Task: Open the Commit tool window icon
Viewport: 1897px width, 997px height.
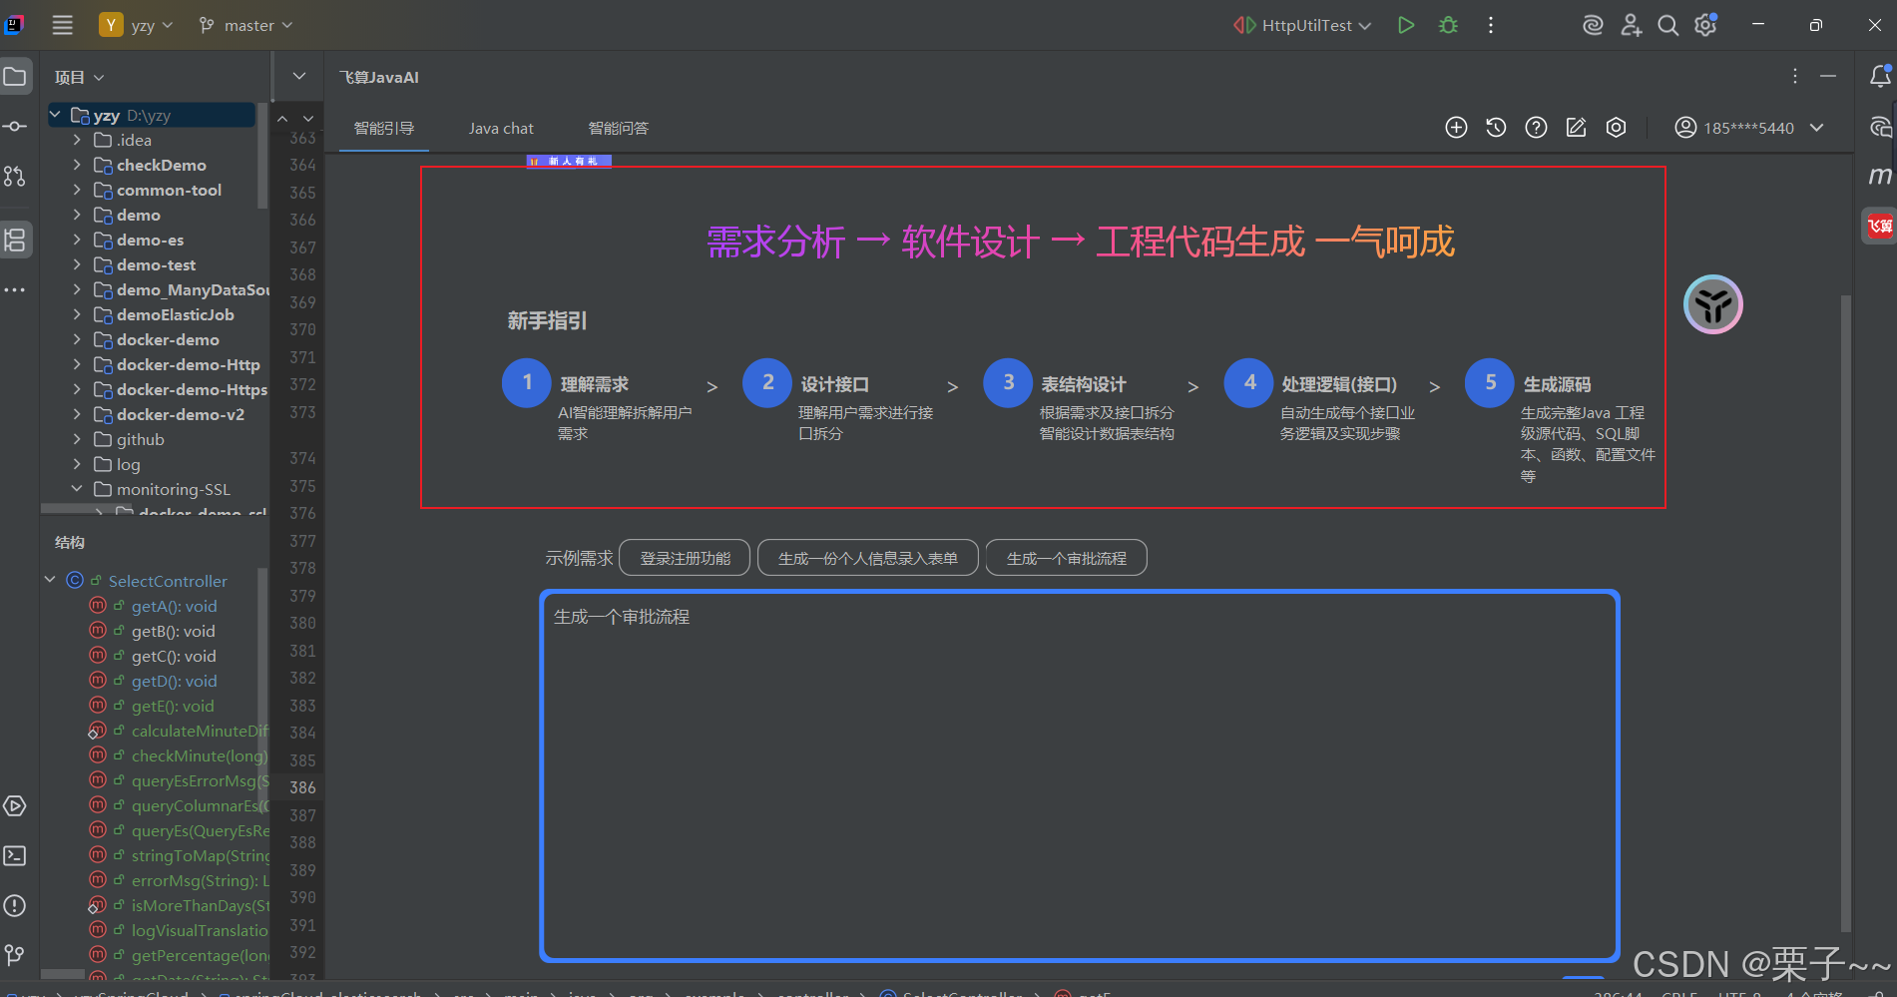Action: (15, 126)
